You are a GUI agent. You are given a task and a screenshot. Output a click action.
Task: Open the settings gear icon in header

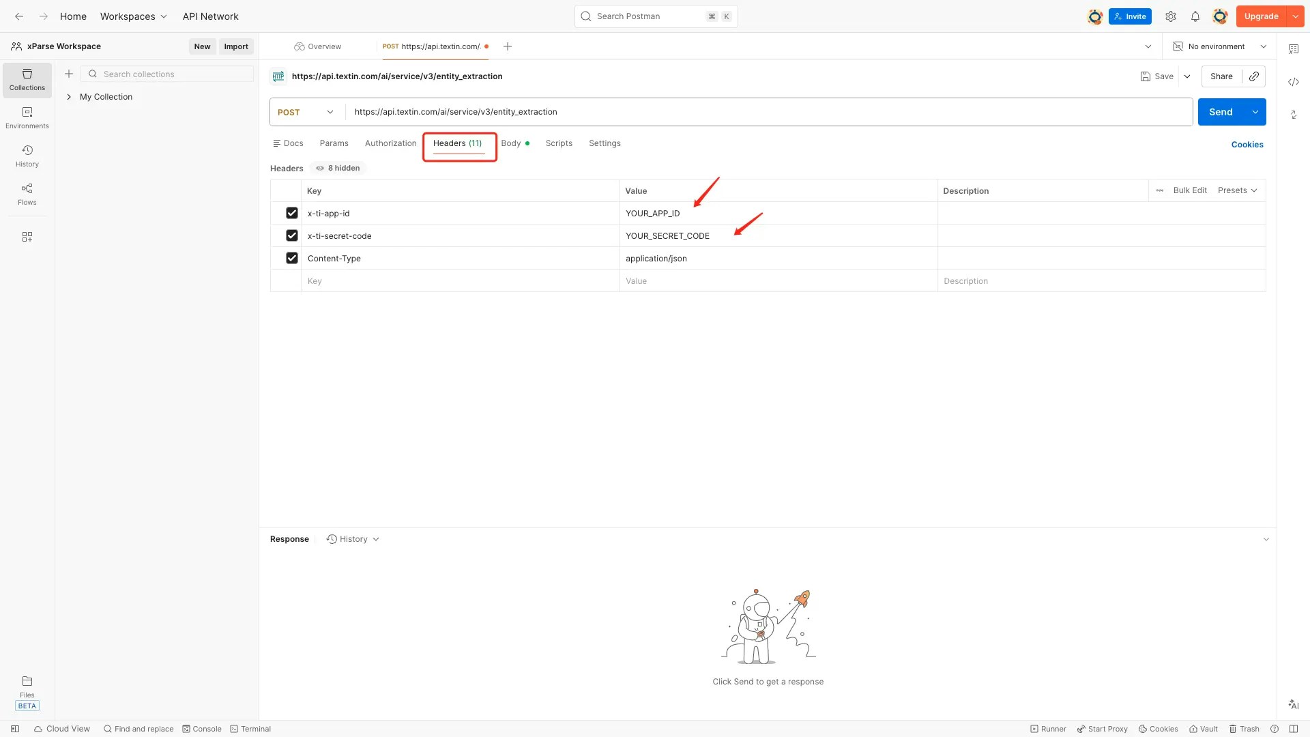click(1171, 16)
